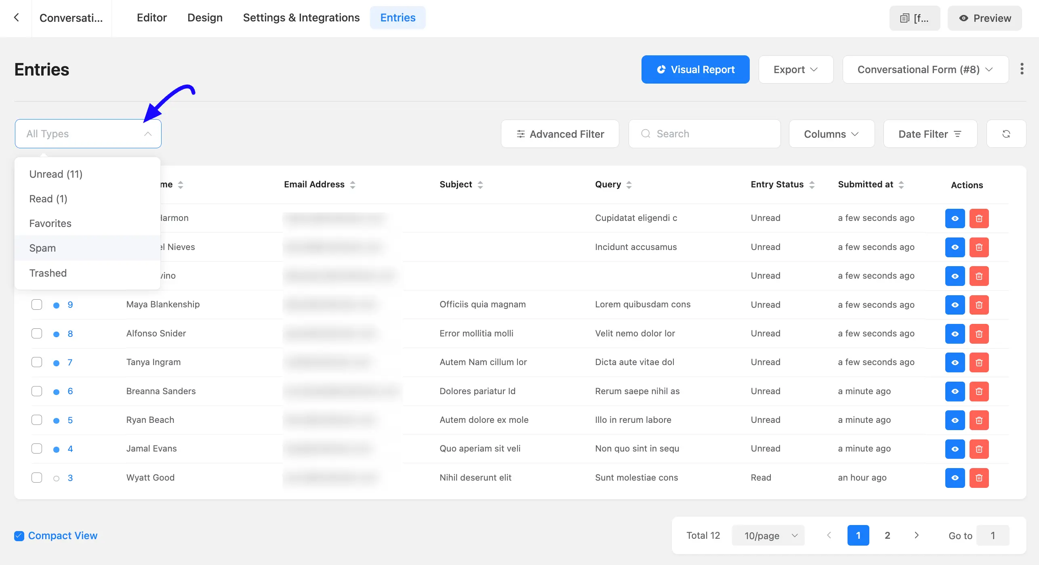Delete Tanya Ingram's entry
This screenshot has width=1039, height=565.
pyautogui.click(x=979, y=363)
